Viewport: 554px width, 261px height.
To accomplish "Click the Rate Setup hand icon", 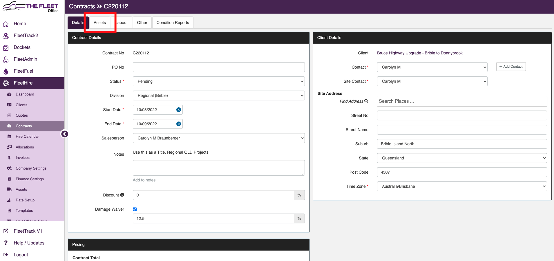I will click(9, 200).
